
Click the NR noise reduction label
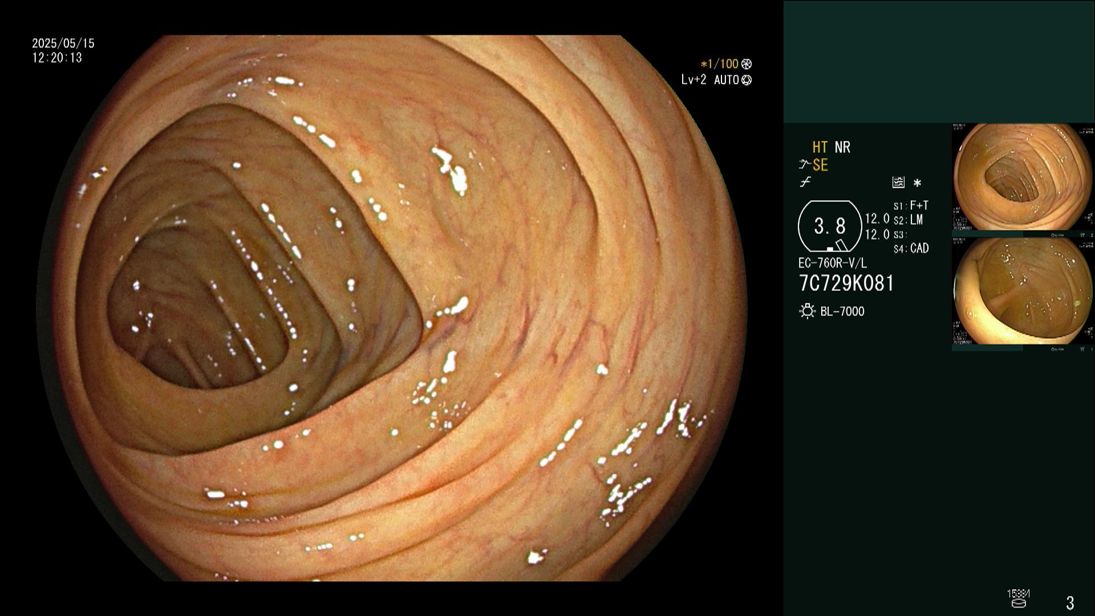[x=842, y=147]
